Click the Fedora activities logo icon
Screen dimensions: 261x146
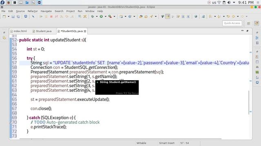(x=2, y=2)
